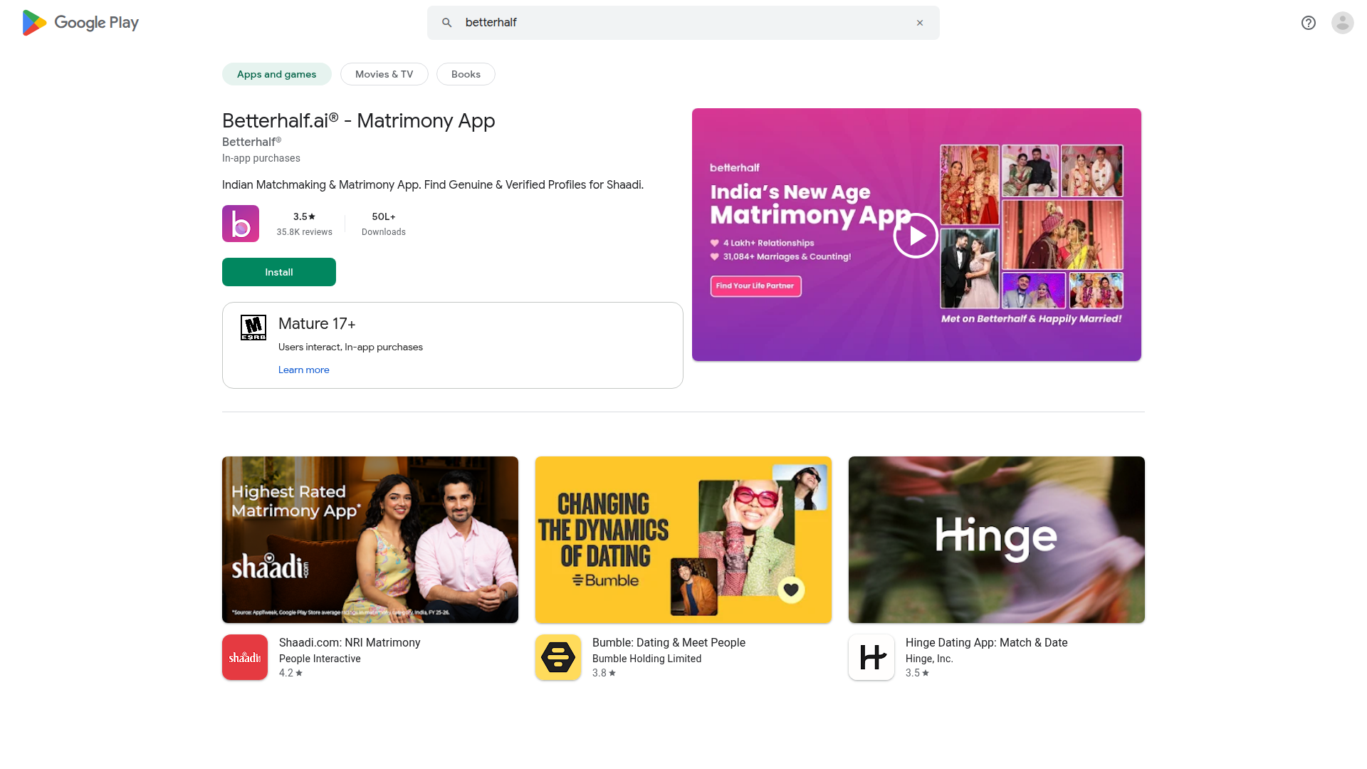The width and height of the screenshot is (1367, 769).
Task: Click the 35.8K reviews text
Action: 305,232
